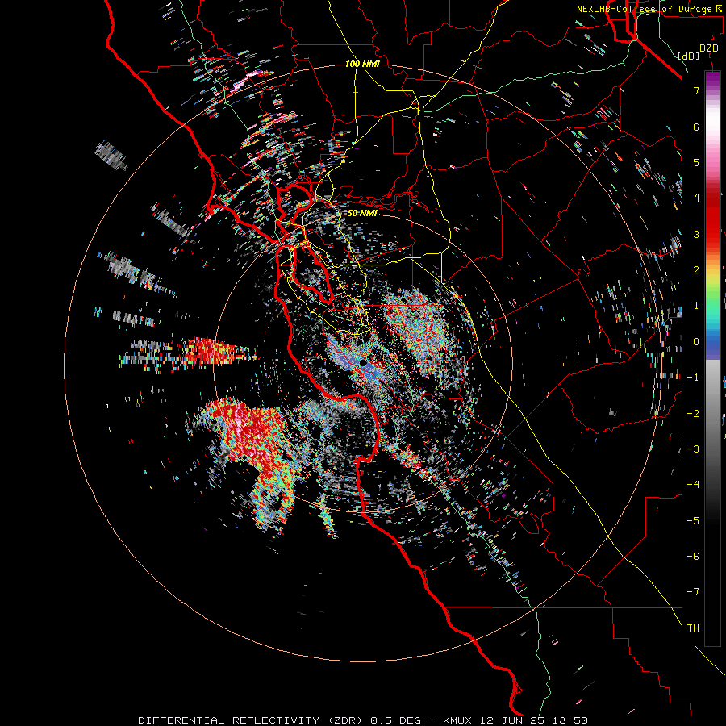Image resolution: width=726 pixels, height=726 pixels.
Task: Click the "50 NMI" range ring label
Action: click(362, 214)
